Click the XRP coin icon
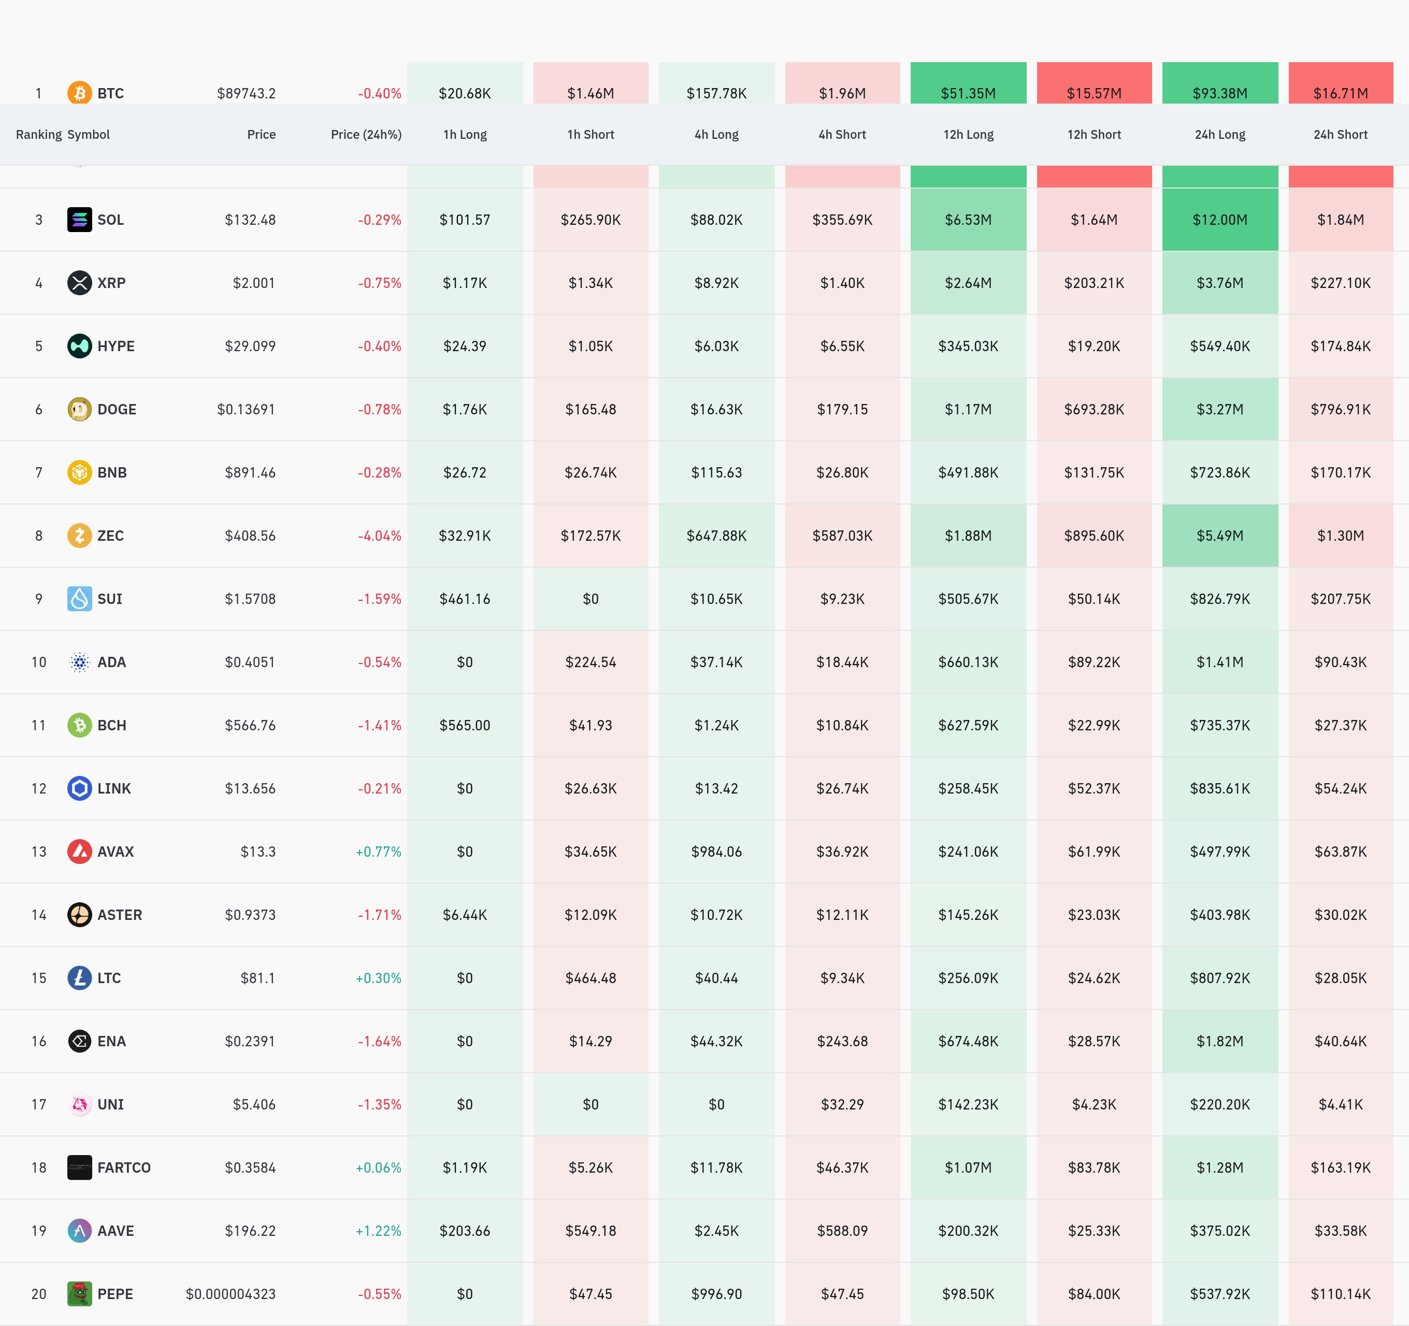This screenshot has width=1409, height=1326. click(x=79, y=283)
